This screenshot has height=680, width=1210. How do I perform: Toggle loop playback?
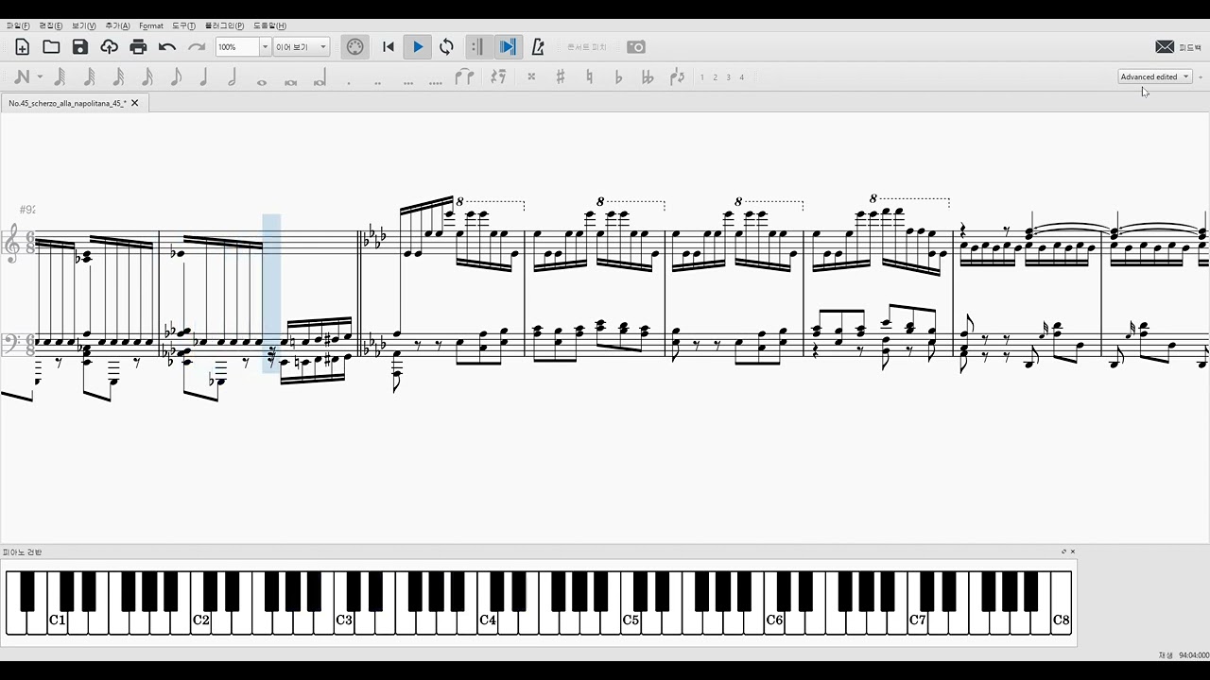pyautogui.click(x=446, y=46)
